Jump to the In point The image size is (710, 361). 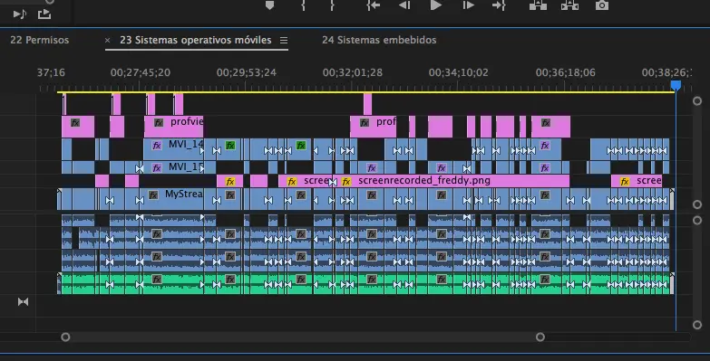(x=373, y=5)
